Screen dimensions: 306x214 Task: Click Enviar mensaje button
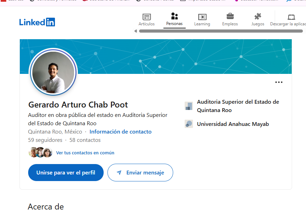(x=140, y=172)
